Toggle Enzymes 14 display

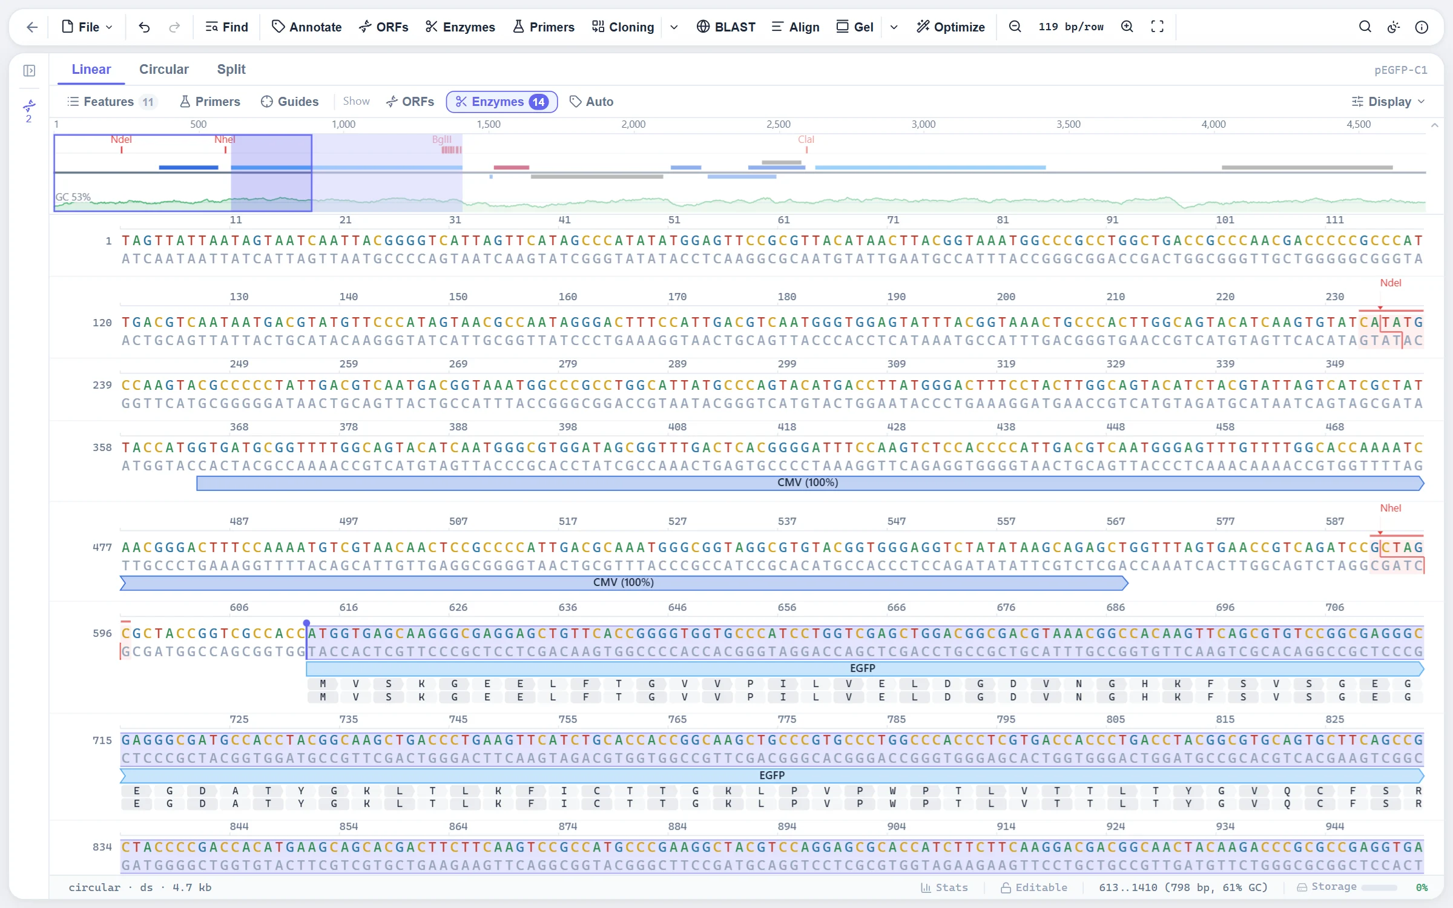(502, 102)
